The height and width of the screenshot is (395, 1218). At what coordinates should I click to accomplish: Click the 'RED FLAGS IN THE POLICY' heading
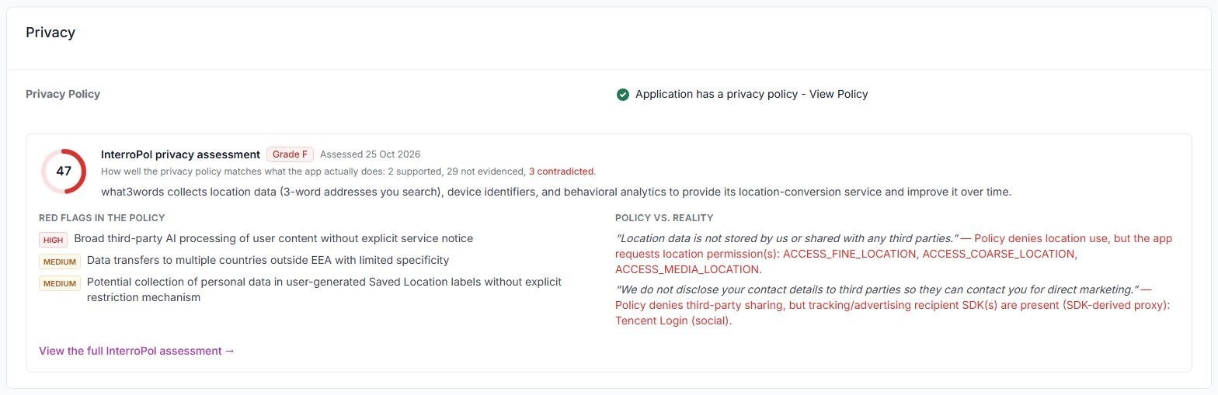pyautogui.click(x=102, y=218)
